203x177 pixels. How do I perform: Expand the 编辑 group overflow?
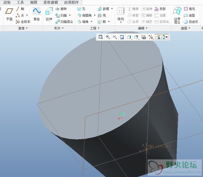(x=143, y=28)
